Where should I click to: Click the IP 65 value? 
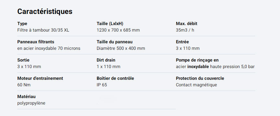tap(102, 85)
